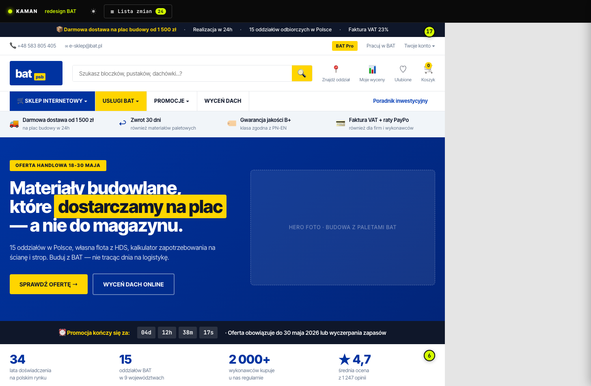This screenshot has width=591, height=386.
Task: Open the BAT Pro button
Action: coord(345,46)
